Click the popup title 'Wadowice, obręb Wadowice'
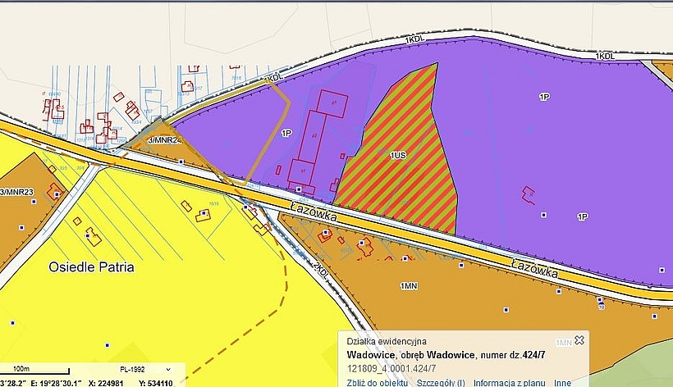The width and height of the screenshot is (673, 387). coord(410,354)
